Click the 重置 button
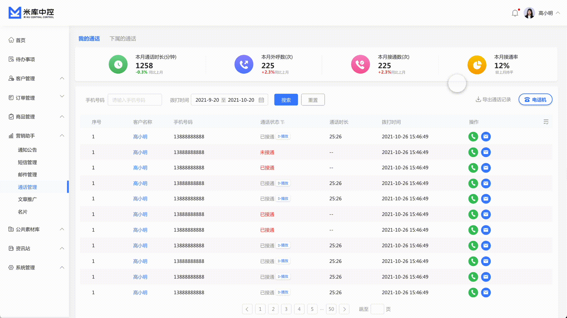Screen dimensions: 567x318 pos(313,100)
